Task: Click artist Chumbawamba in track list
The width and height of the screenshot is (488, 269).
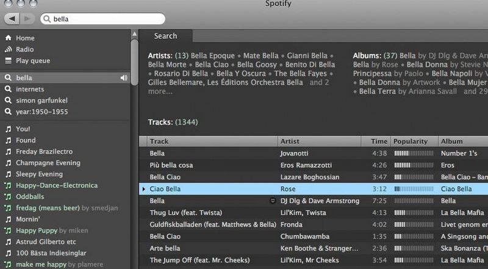Action: [x=304, y=237]
